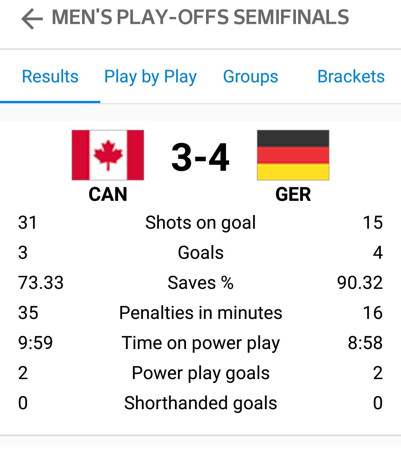Tap the Saves % stat label

[x=200, y=283]
